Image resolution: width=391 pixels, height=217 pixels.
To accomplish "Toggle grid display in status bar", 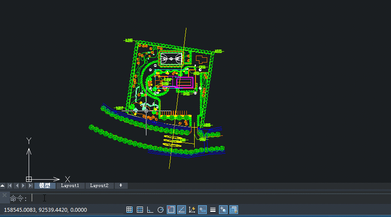I will click(x=140, y=210).
